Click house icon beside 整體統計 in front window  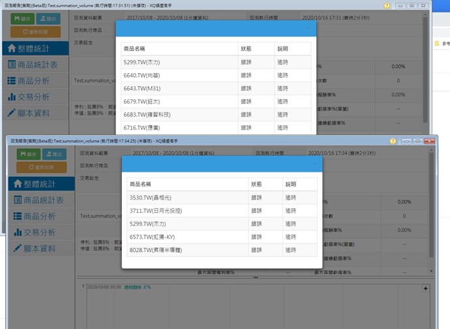(x=18, y=183)
